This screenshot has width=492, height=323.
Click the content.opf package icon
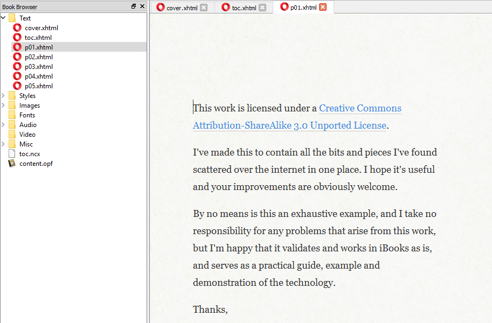point(12,163)
